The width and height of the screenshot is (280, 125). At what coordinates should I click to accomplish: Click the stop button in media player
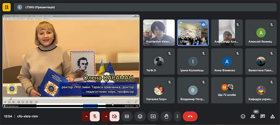13,102
